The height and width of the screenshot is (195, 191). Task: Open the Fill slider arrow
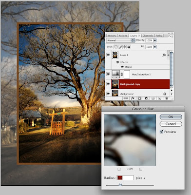pyautogui.click(x=155, y=47)
